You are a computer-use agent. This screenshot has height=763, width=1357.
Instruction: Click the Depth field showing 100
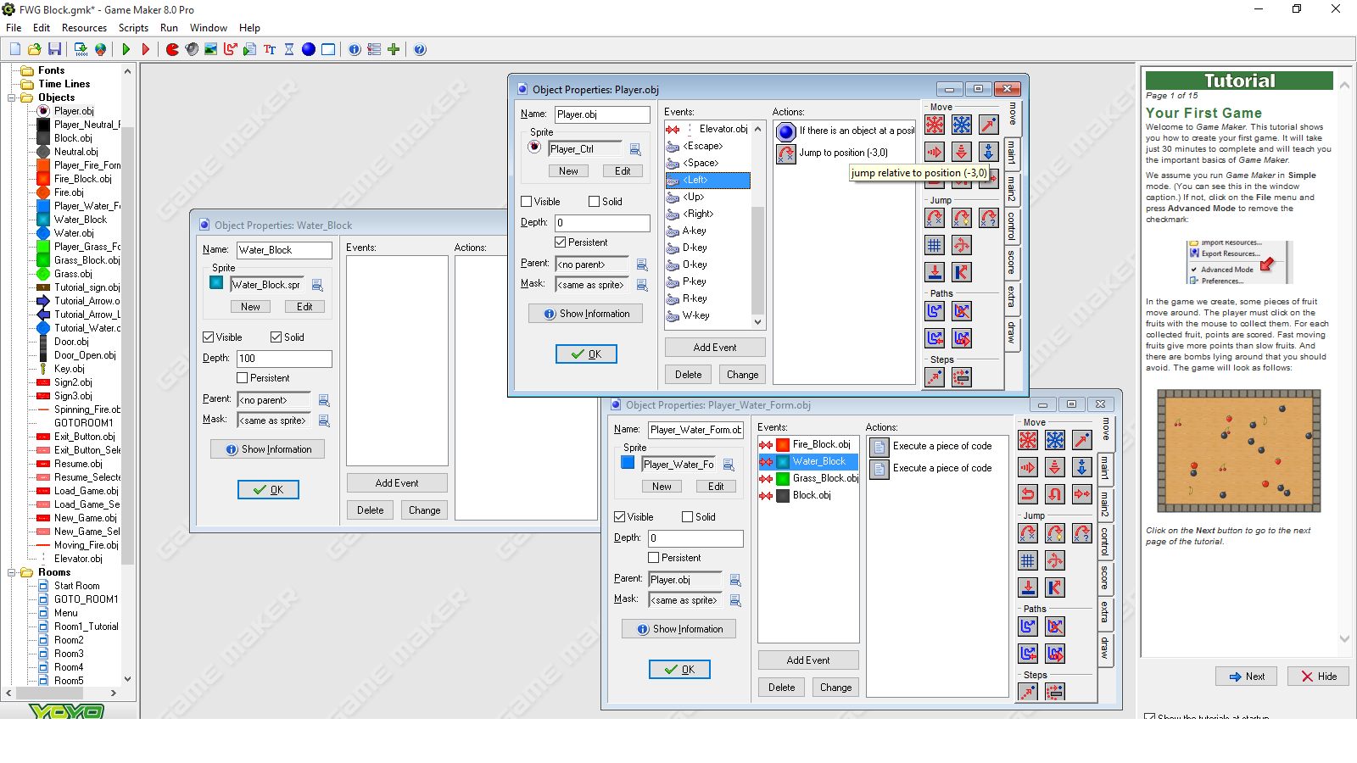tap(284, 359)
